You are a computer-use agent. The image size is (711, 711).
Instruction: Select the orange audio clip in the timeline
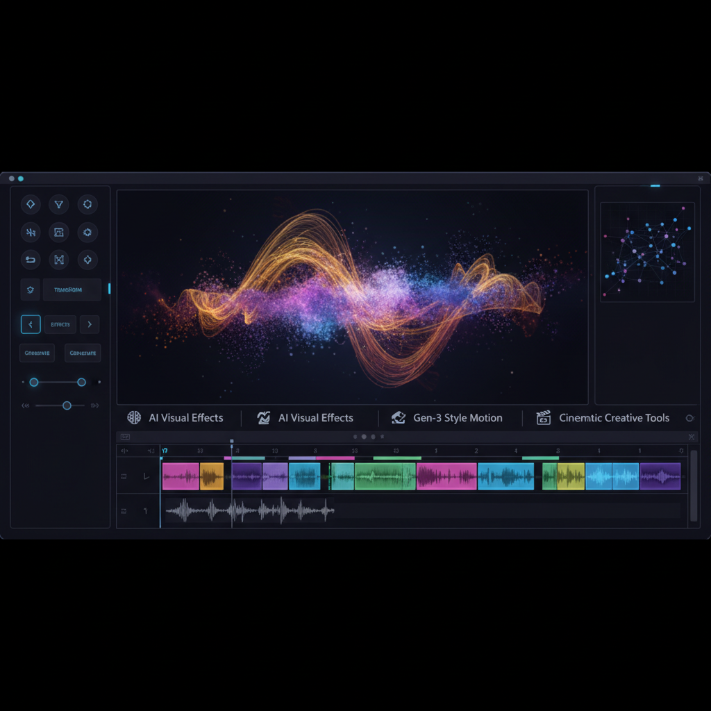pos(212,476)
